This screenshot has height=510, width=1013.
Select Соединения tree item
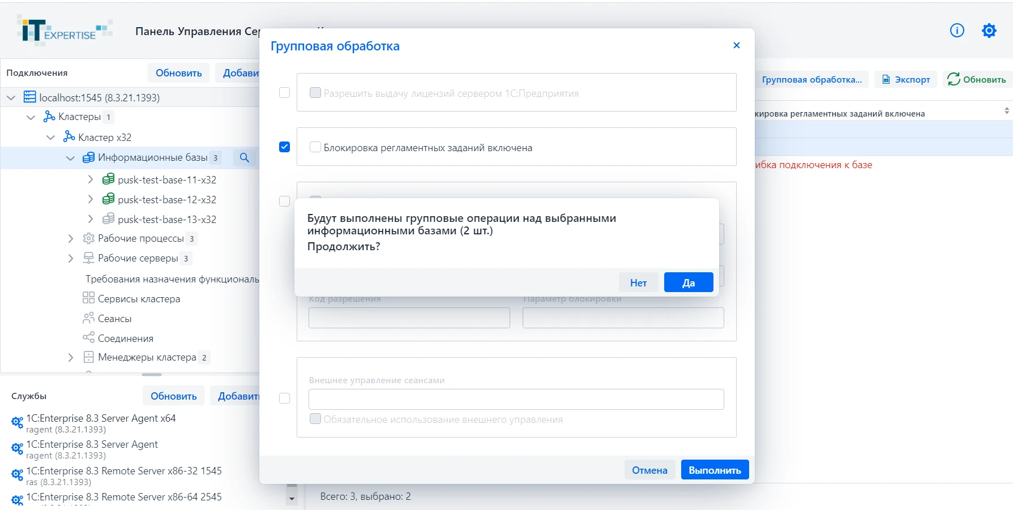(x=126, y=338)
